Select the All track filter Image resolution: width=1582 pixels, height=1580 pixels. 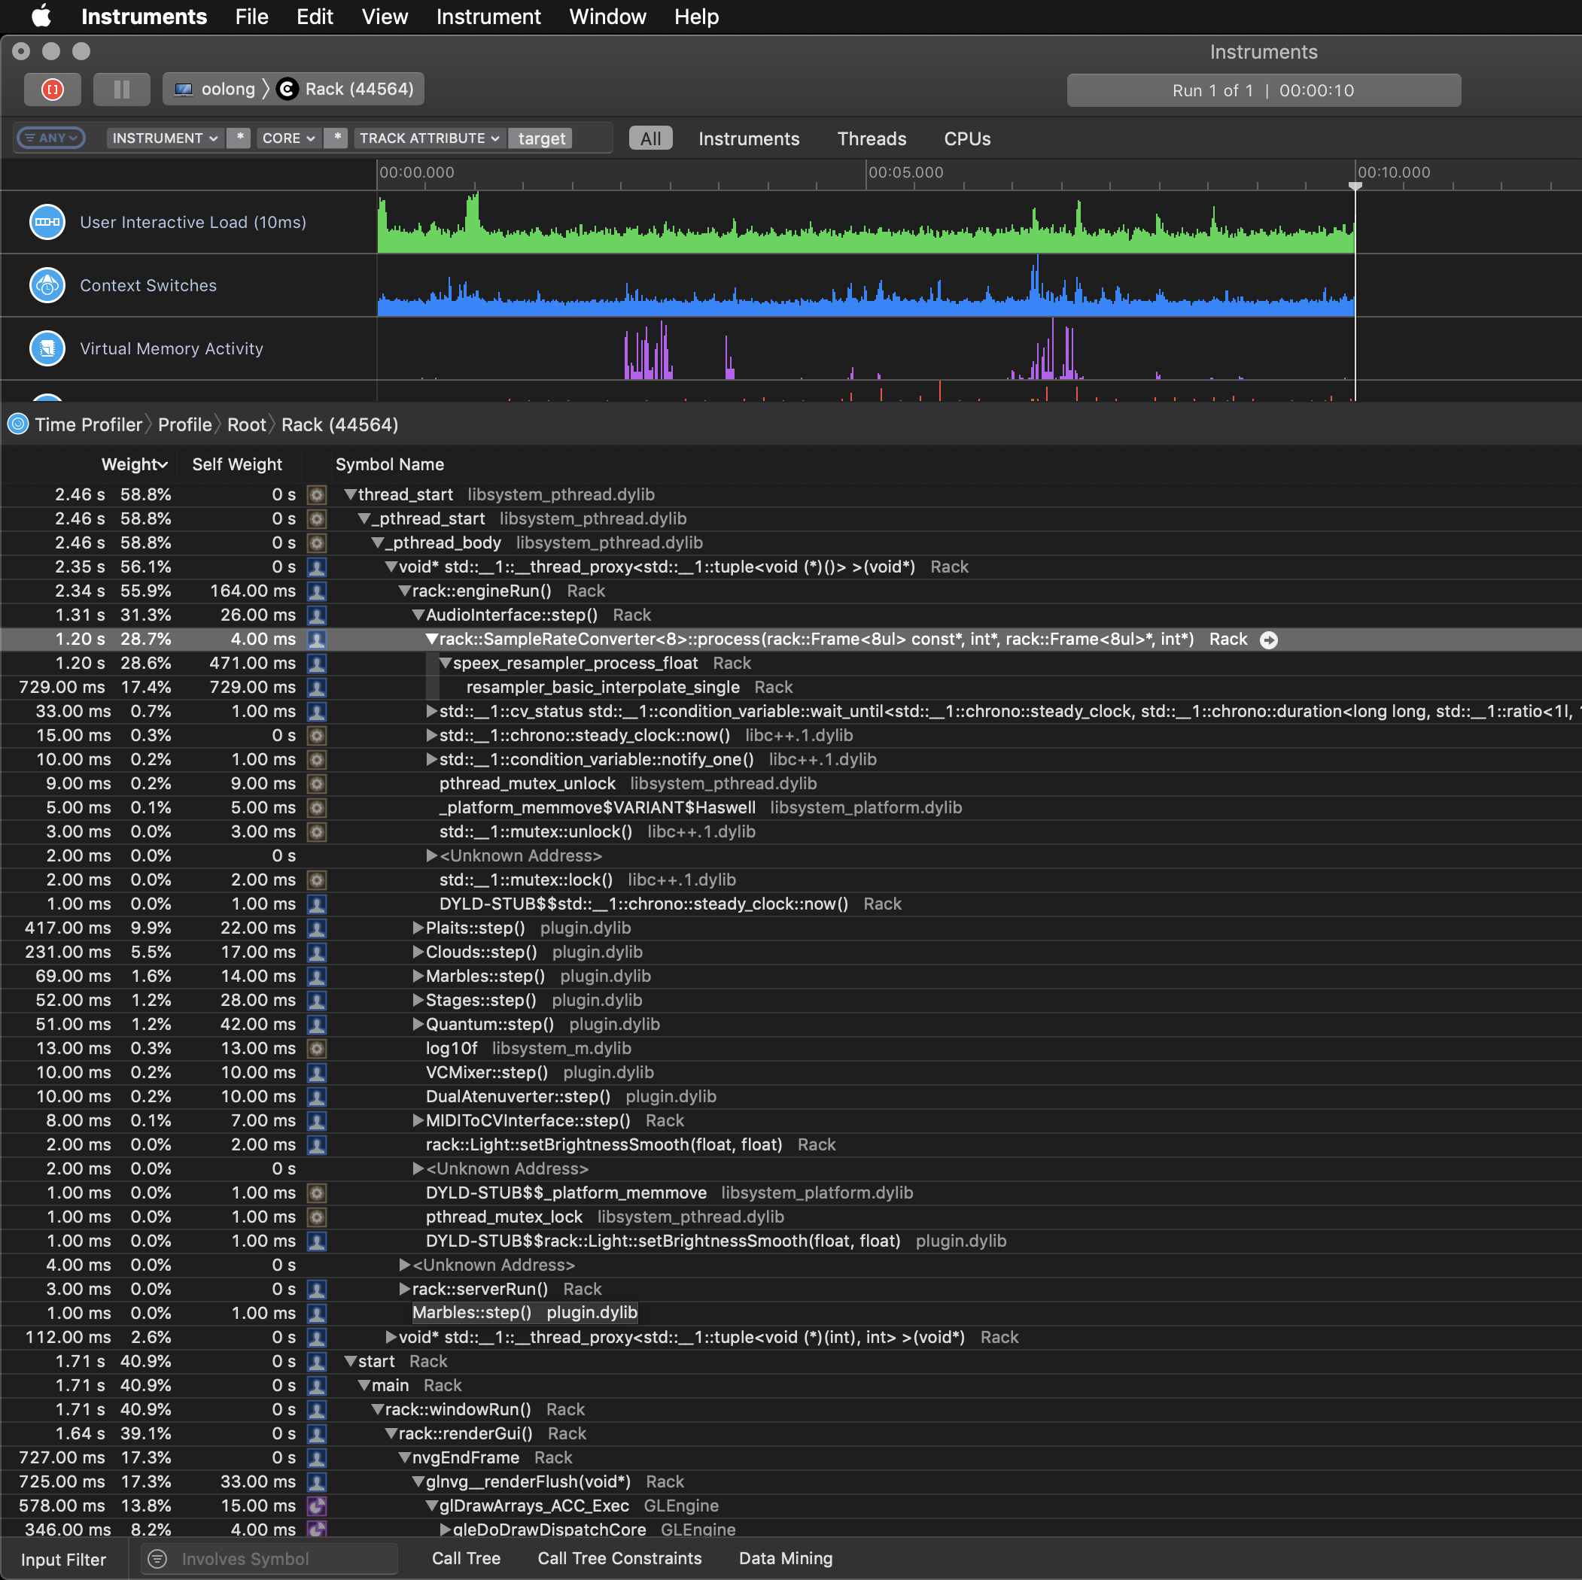(650, 138)
